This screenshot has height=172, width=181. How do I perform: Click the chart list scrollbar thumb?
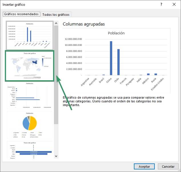click(x=56, y=75)
